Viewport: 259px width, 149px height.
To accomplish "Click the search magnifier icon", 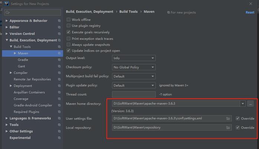I will pos(7,13).
